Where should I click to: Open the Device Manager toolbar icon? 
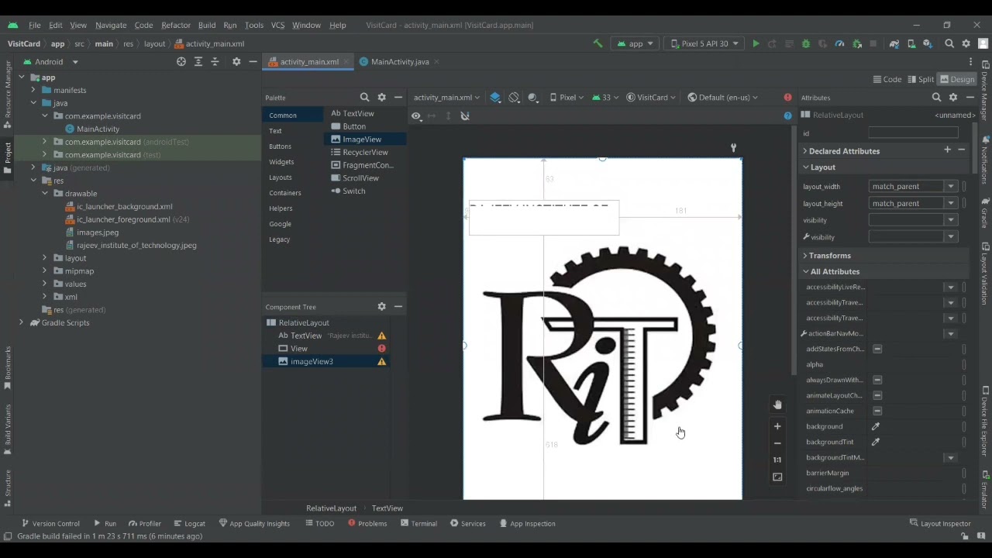(911, 43)
